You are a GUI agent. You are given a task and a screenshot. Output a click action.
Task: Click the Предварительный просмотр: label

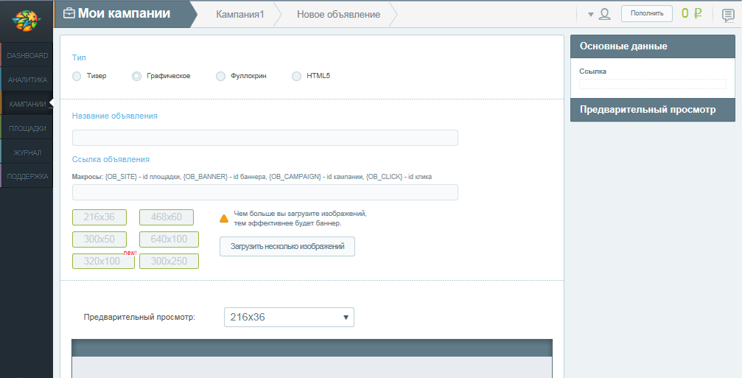139,317
